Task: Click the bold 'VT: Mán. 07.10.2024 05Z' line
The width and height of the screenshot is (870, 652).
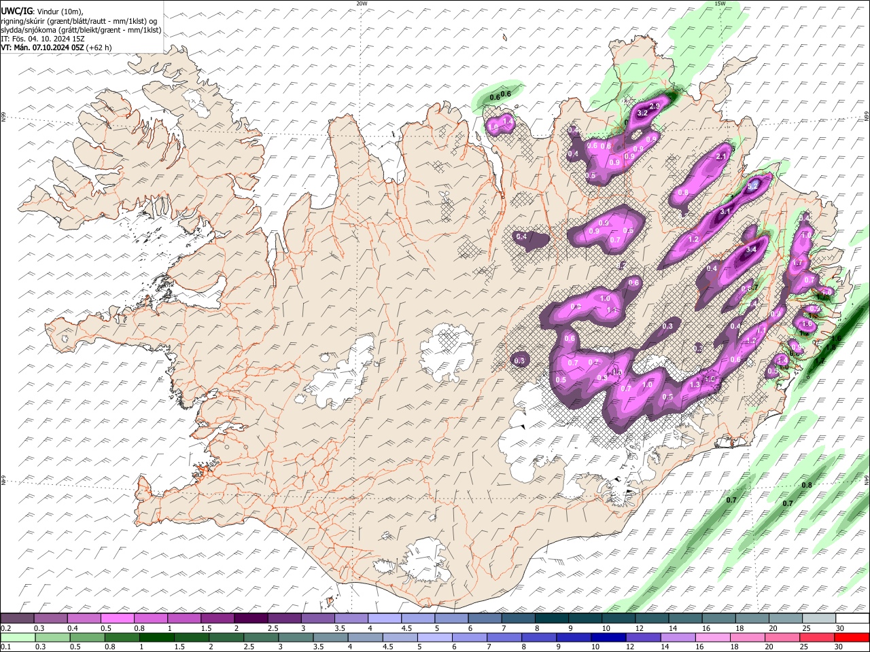Action: [x=42, y=48]
